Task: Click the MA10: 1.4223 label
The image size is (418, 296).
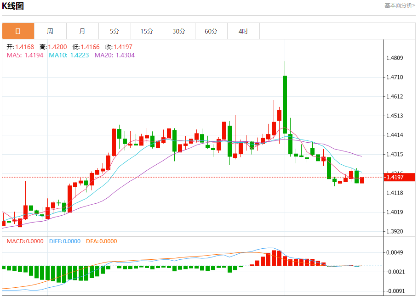Action: [69, 56]
